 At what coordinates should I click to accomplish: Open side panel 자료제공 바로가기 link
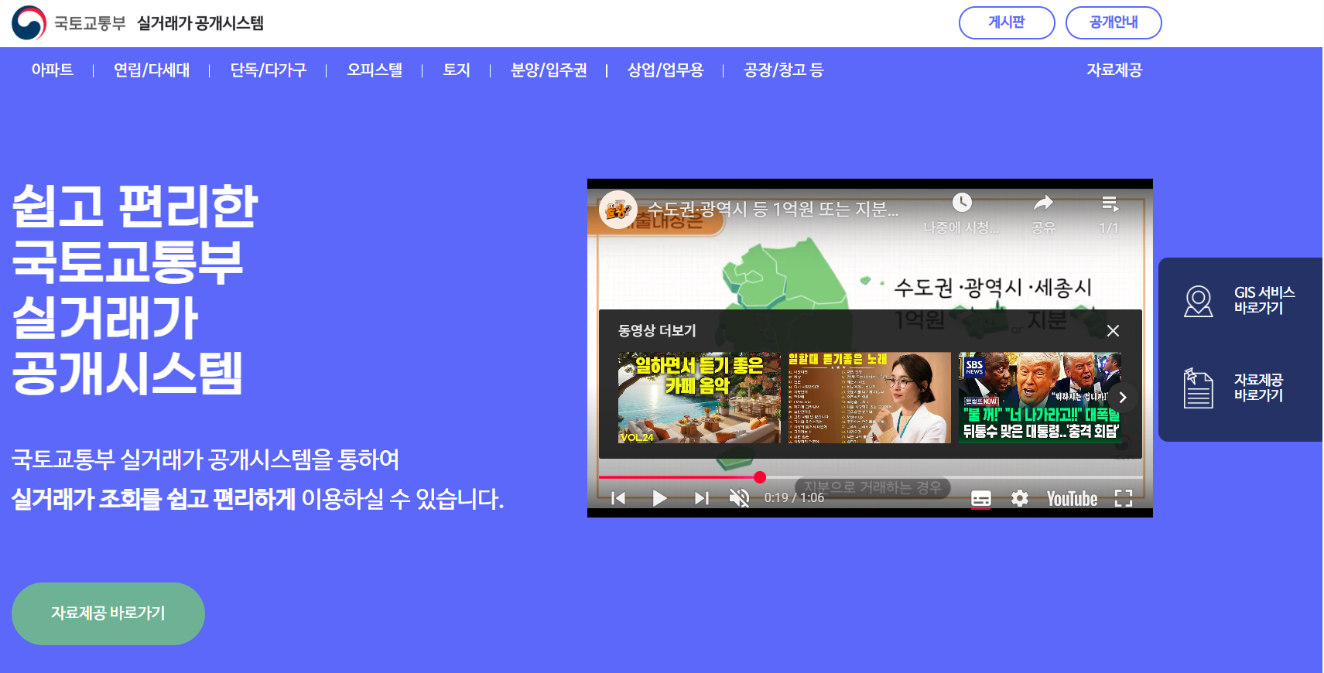tap(1258, 388)
